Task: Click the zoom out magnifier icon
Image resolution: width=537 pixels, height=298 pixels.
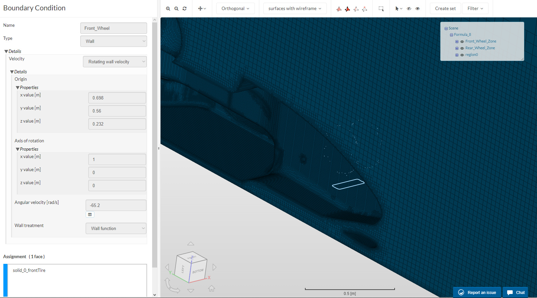Action: click(x=176, y=9)
